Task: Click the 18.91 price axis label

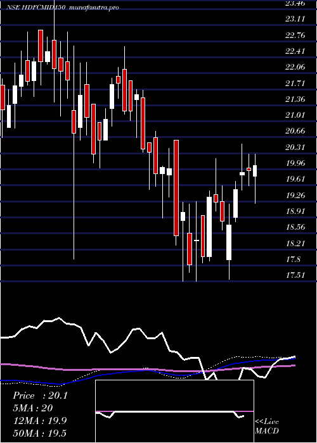Action: (x=295, y=211)
